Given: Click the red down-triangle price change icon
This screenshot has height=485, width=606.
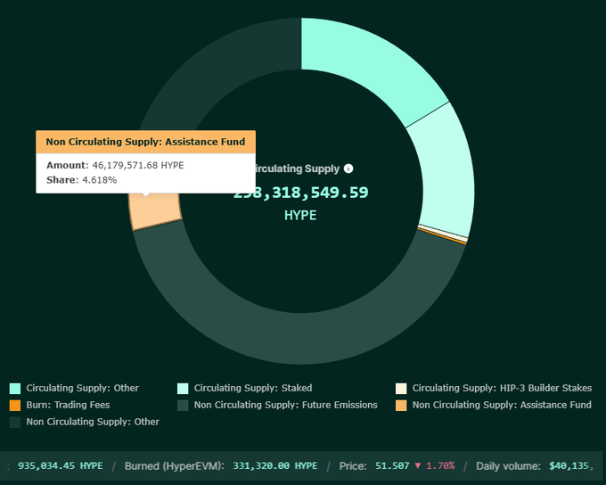Looking at the screenshot, I should (418, 465).
